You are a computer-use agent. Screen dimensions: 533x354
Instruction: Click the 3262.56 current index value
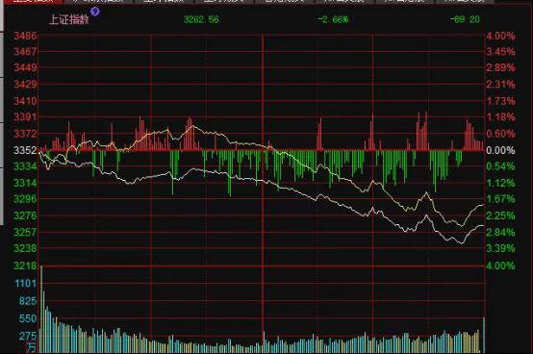coord(201,19)
